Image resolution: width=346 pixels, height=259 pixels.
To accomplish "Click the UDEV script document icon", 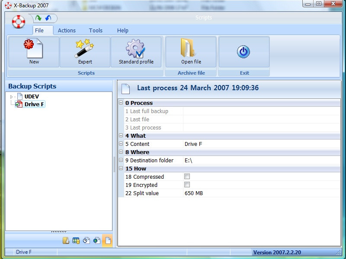I will (x=20, y=96).
